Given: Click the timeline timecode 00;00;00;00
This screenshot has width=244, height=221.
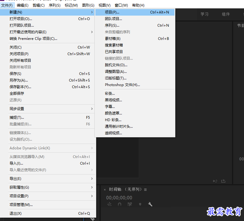Looking at the screenshot, I should [x=119, y=198].
